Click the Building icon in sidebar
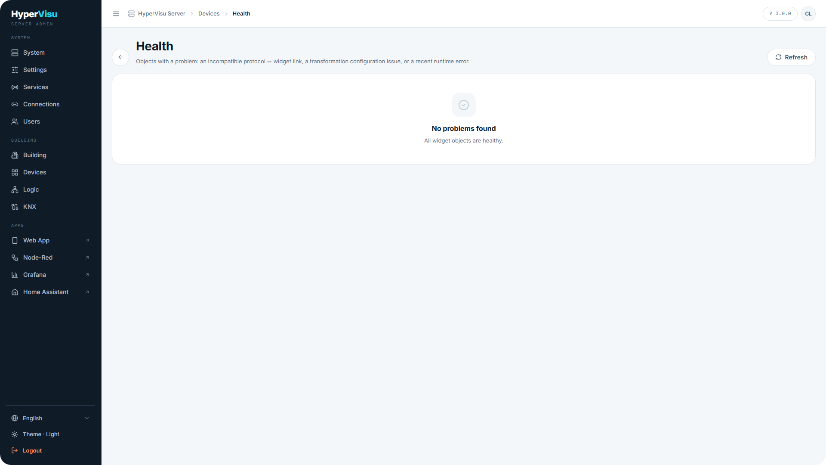 point(15,155)
